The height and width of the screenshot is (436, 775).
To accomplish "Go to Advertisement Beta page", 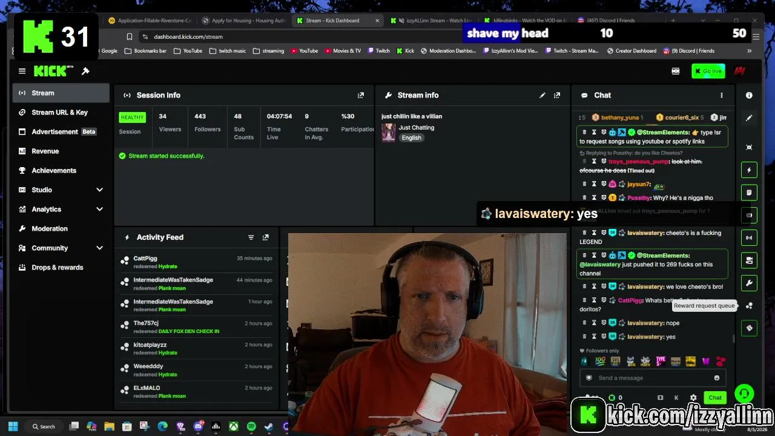I will [x=61, y=131].
